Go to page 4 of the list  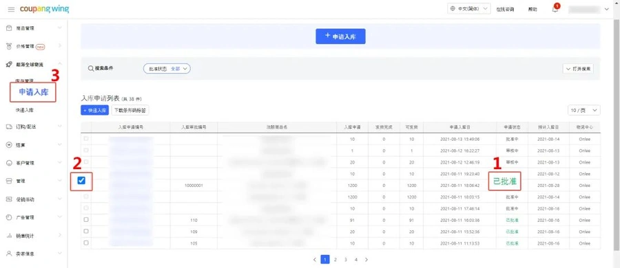(x=356, y=260)
